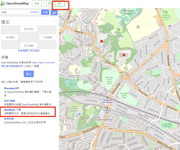The height and width of the screenshot is (150, 180).
Task: Click the south latitude field 51.5488
Action: 29,46
